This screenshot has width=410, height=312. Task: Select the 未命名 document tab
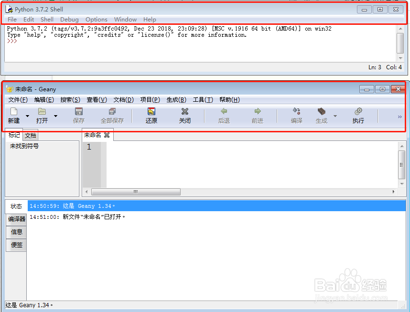tap(93, 135)
